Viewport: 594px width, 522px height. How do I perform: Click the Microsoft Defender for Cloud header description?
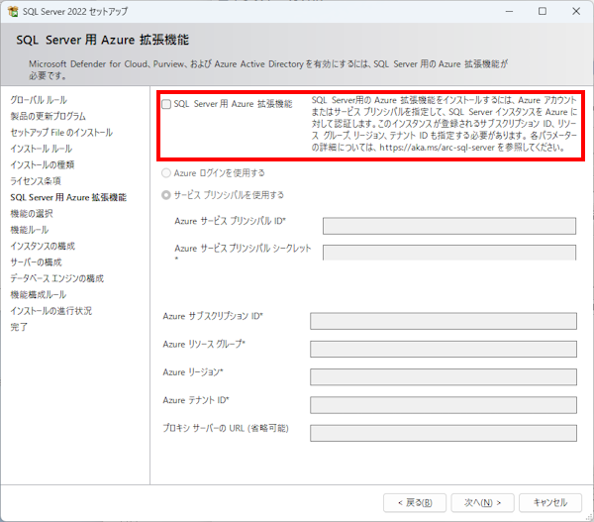[x=268, y=69]
